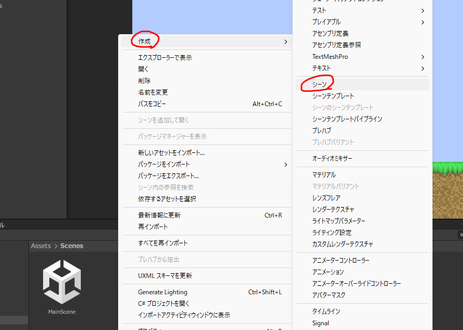463x330 pixels.
Task: Choose UXML スキーマを更新 entry
Action: pyautogui.click(x=206, y=275)
